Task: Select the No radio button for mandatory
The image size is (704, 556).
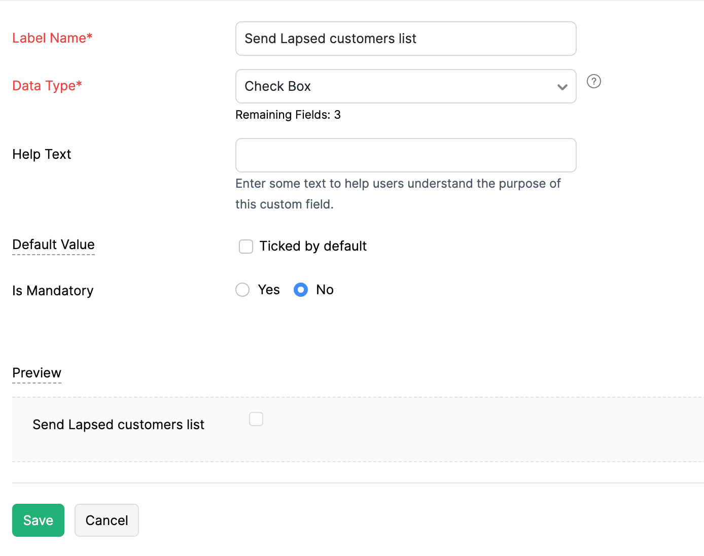Action: (301, 290)
